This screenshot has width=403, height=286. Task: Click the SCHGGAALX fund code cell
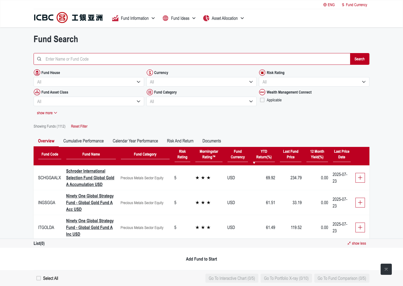point(50,178)
